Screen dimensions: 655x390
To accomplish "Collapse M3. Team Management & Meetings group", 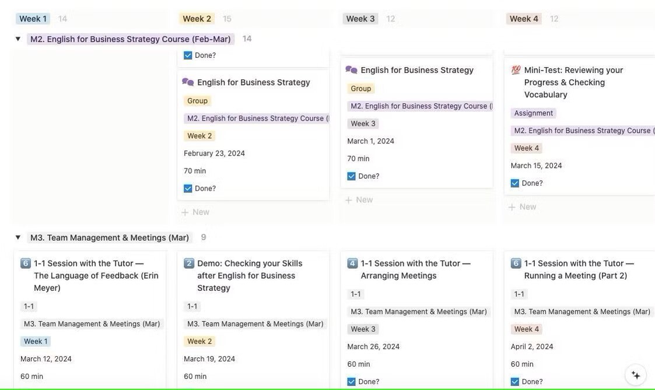I will (18, 237).
